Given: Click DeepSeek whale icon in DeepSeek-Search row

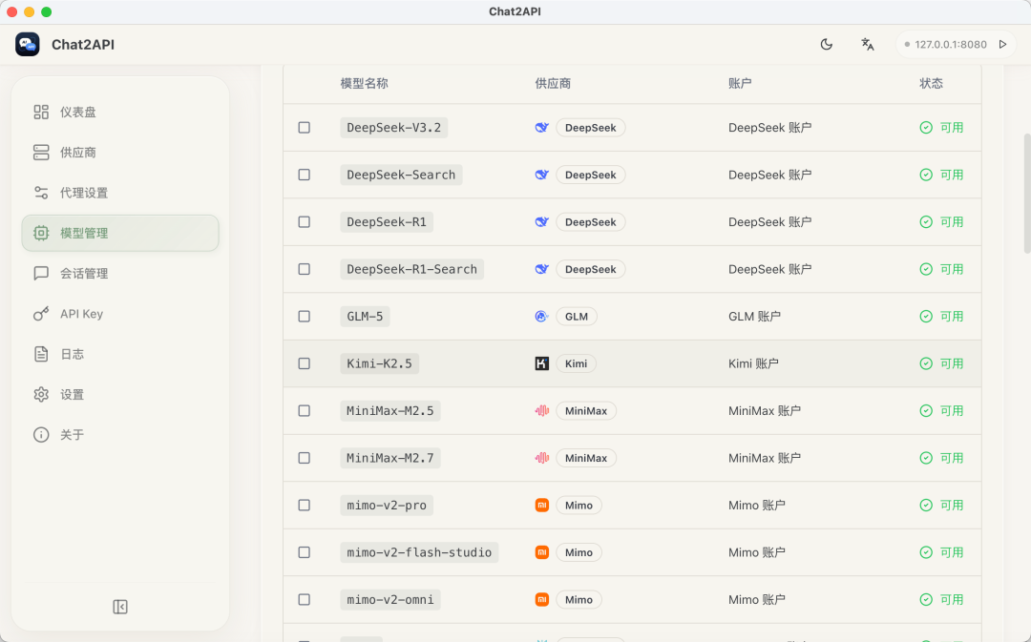Looking at the screenshot, I should click(542, 175).
